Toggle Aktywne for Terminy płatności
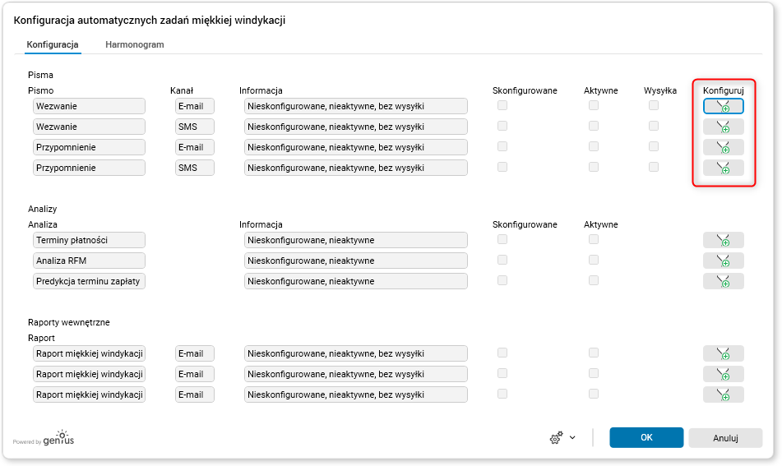 tap(594, 239)
